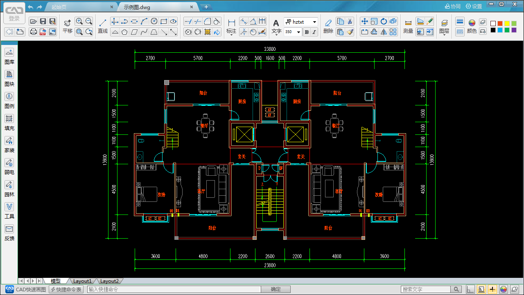Click the 删除 eraser tool
The image size is (524, 295).
point(328,26)
